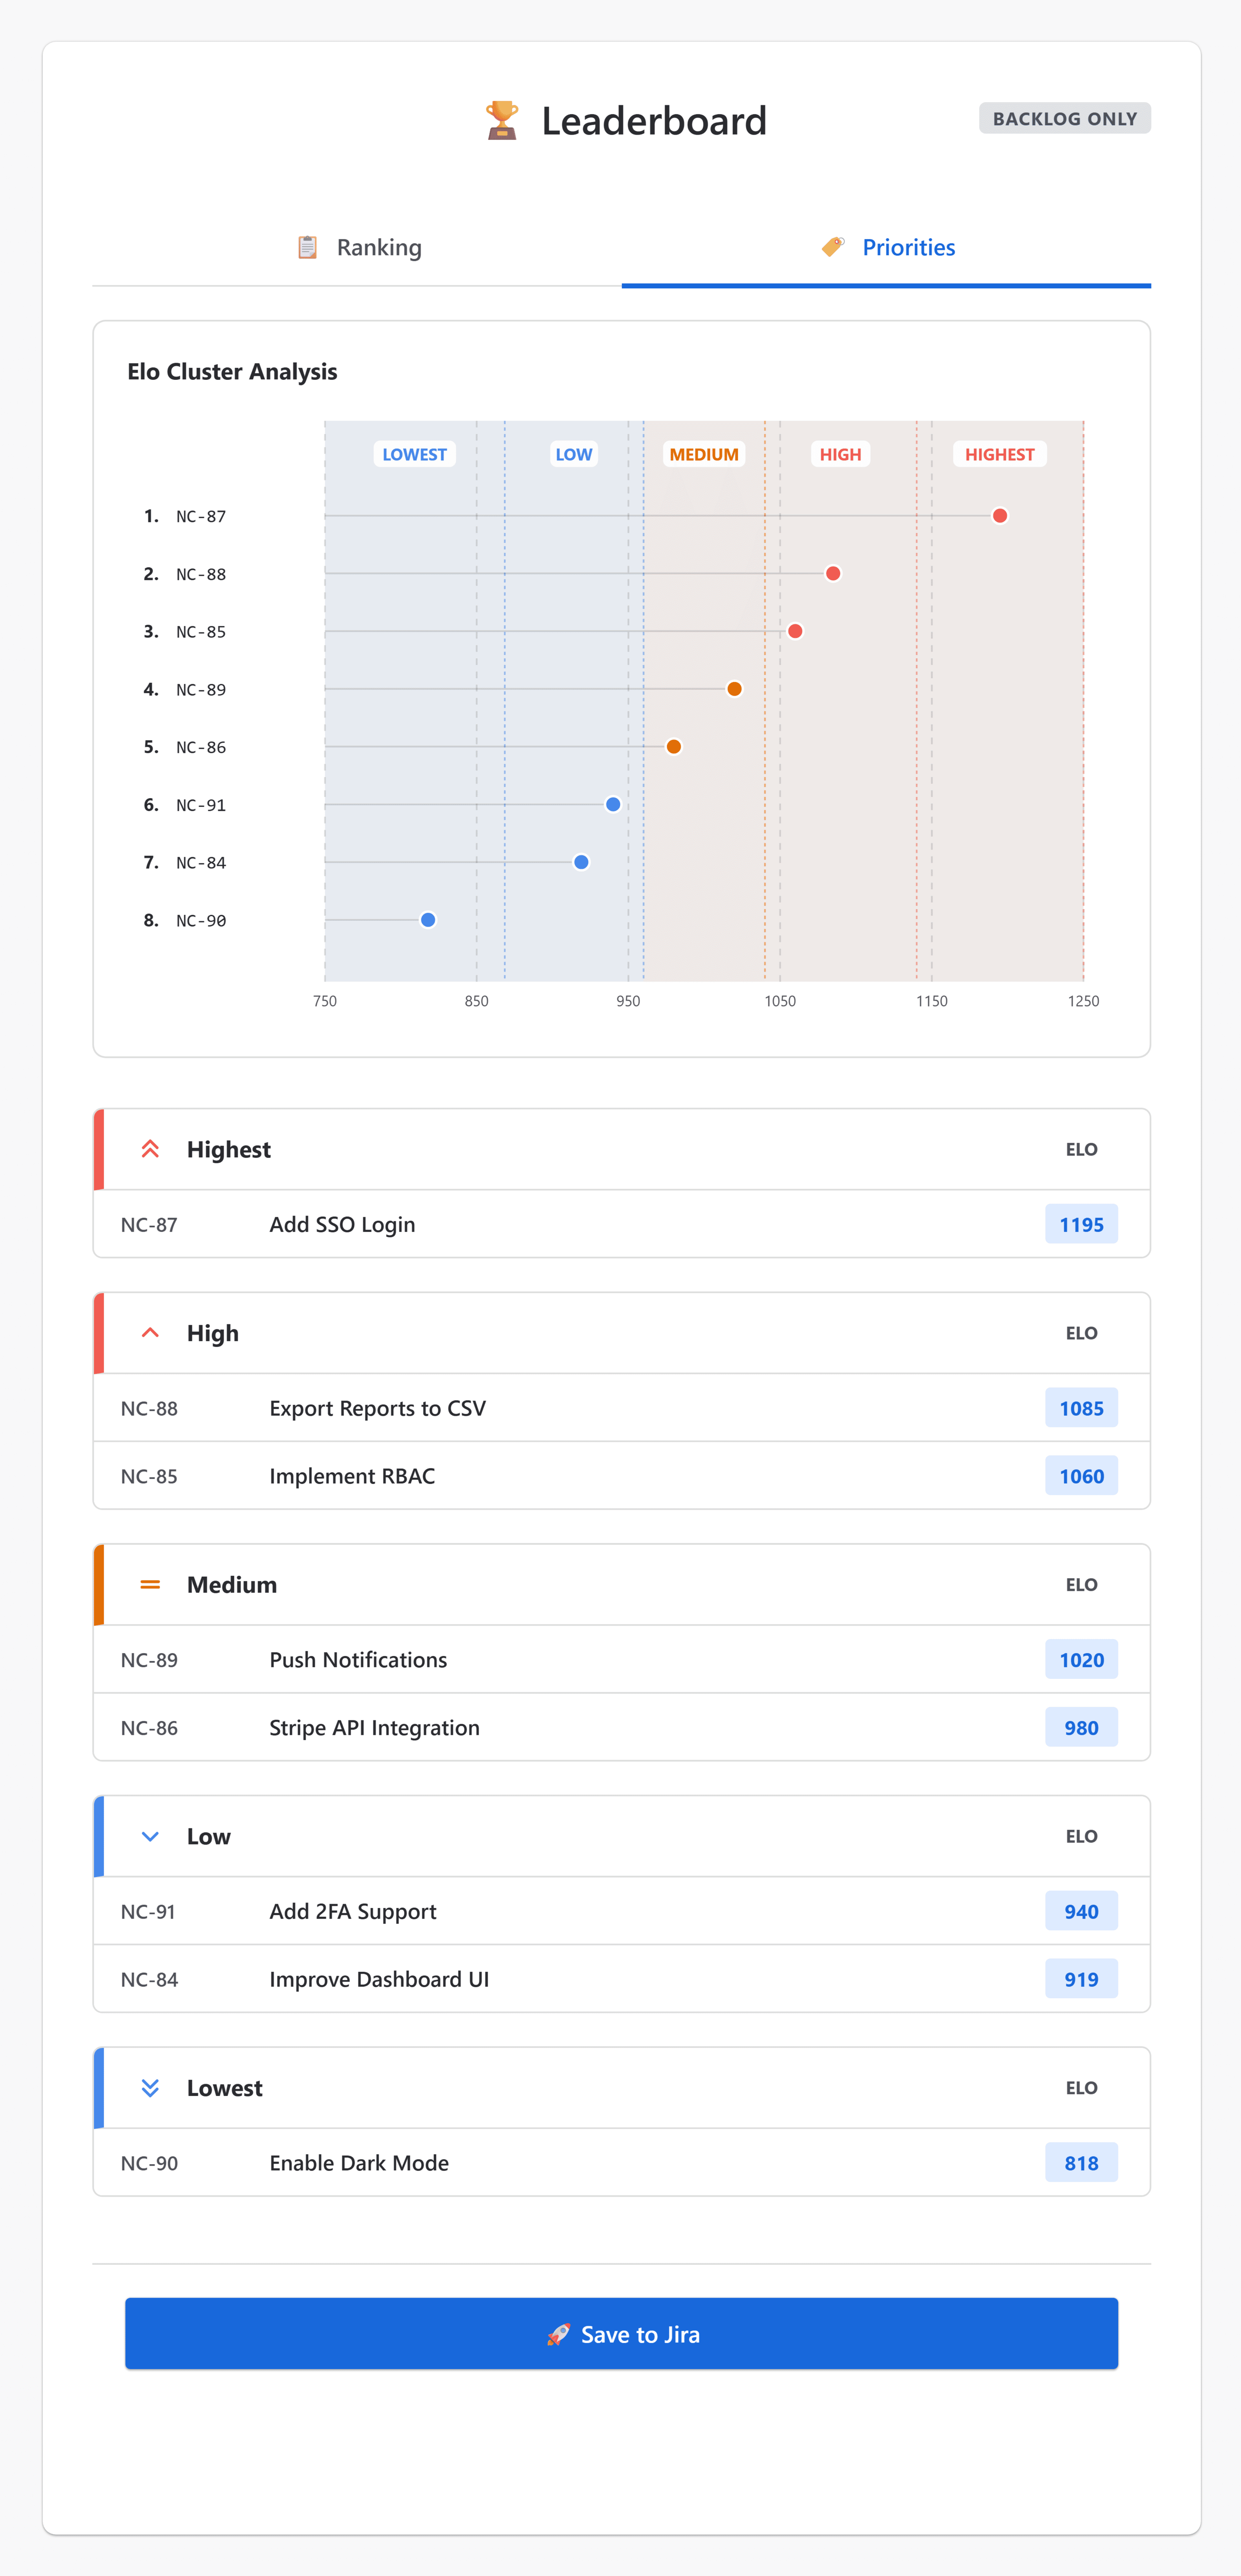Click issue key NC-87 in Highest table
Screen dimensions: 1241x2576
point(149,1225)
